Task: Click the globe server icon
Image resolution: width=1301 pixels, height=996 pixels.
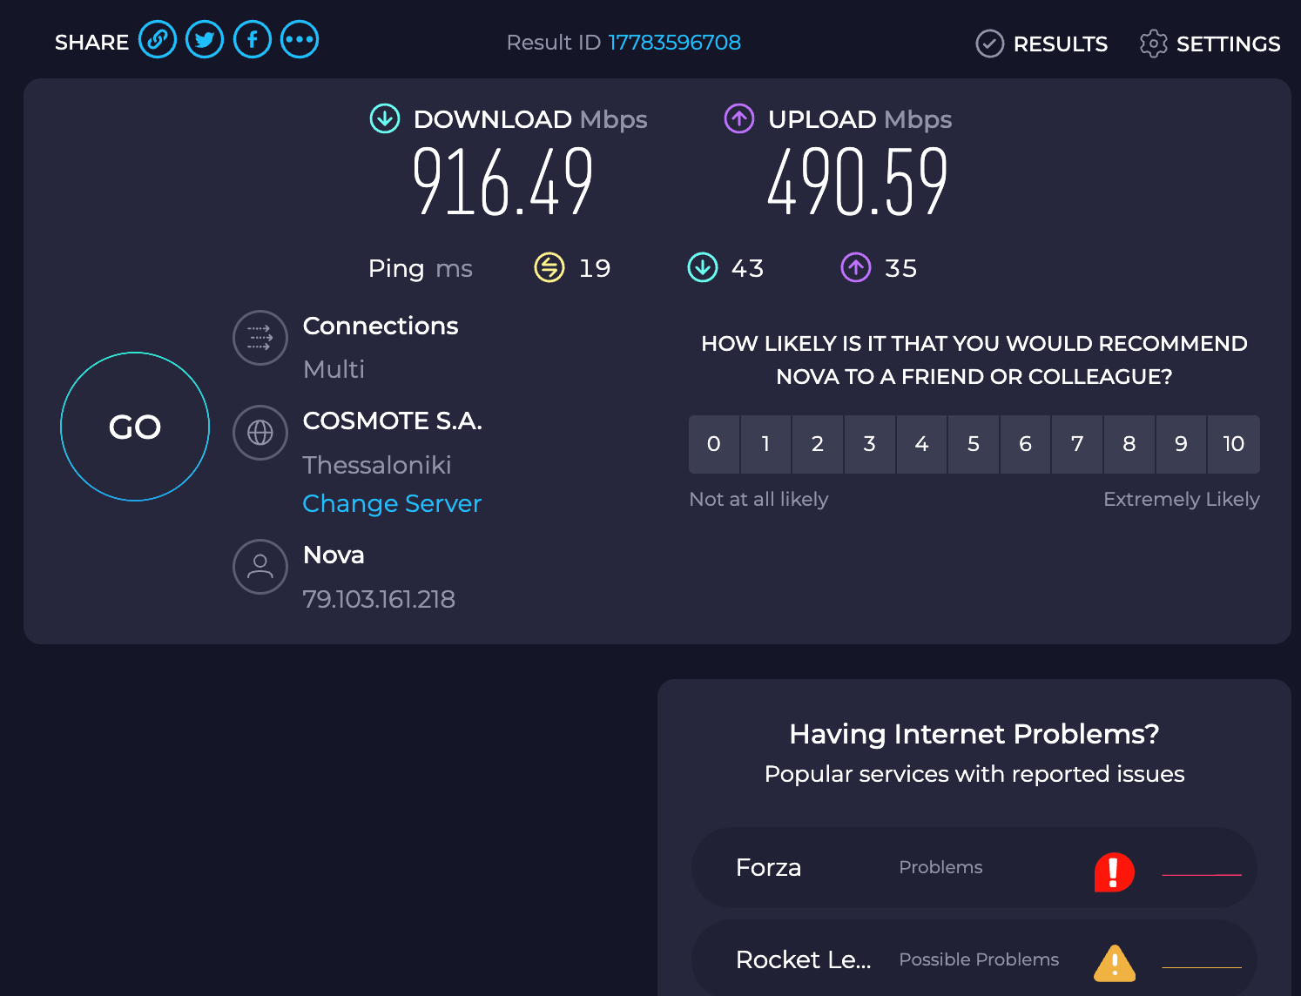Action: [x=260, y=433]
